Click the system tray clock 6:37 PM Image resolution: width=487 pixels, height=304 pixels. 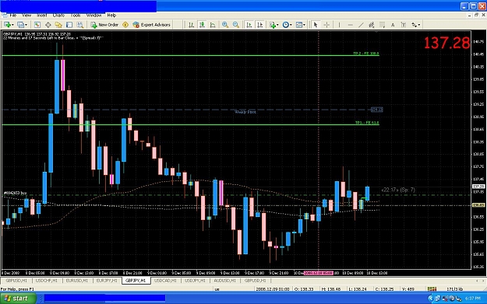pyautogui.click(x=473, y=299)
